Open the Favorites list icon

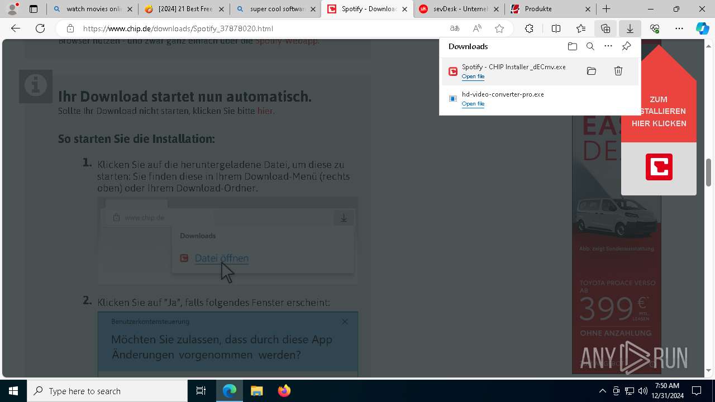tap(581, 28)
